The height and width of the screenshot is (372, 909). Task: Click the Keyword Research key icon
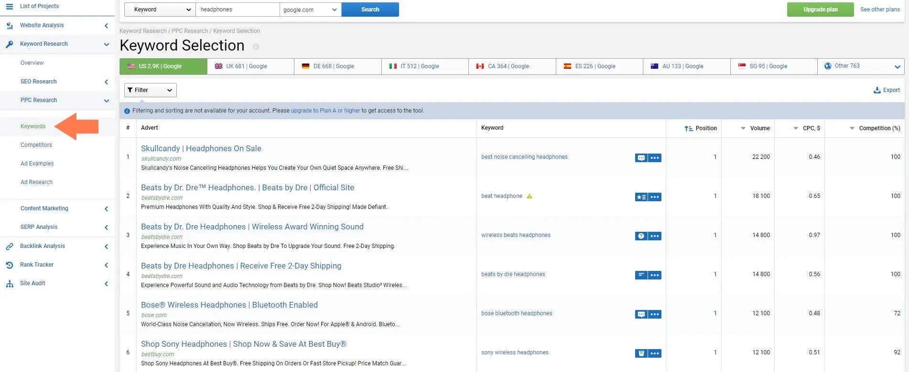[x=10, y=44]
